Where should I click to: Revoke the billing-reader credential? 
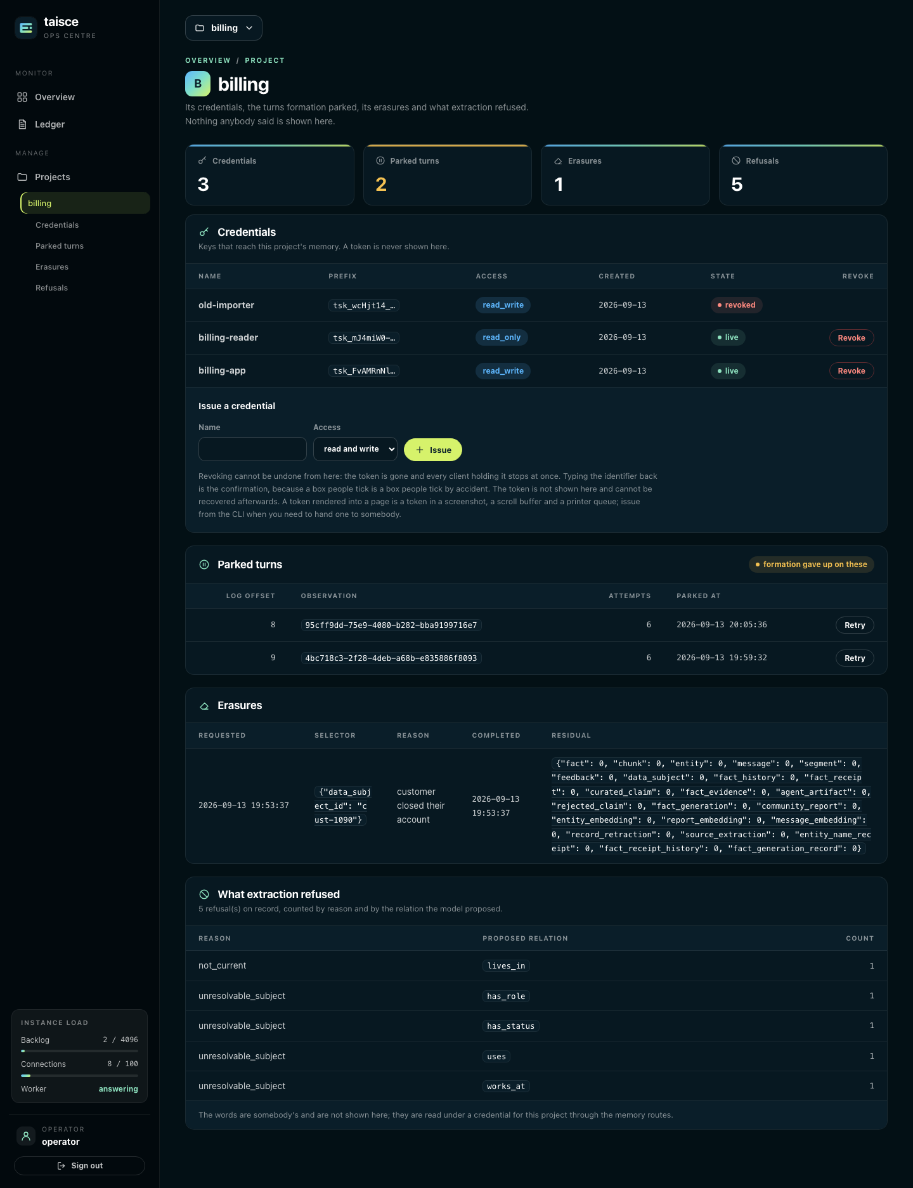point(851,338)
